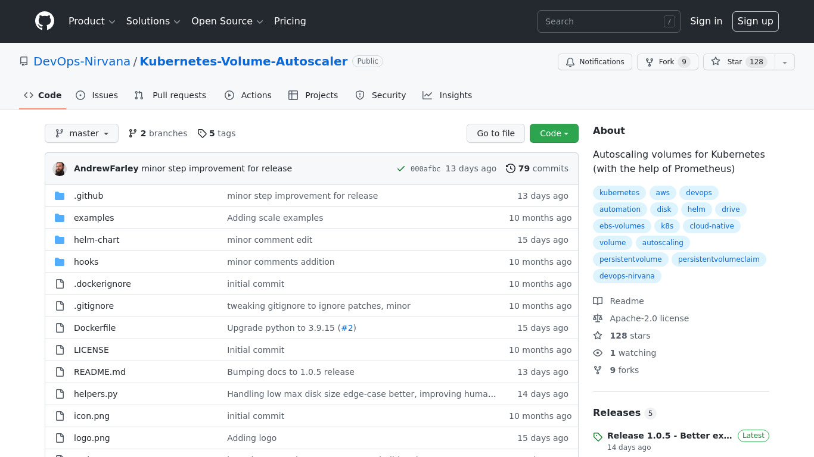Open the pull request #2 link

(347, 328)
